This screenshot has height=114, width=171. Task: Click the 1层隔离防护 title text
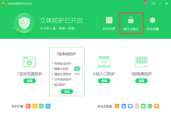pos(141,74)
